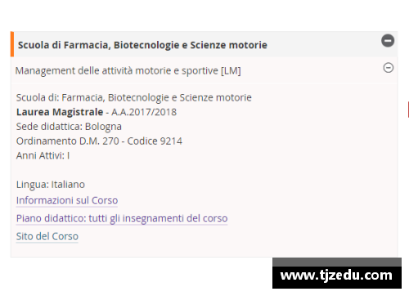Click the word Codice 9214 in the details
The image size is (409, 296).
point(155,141)
